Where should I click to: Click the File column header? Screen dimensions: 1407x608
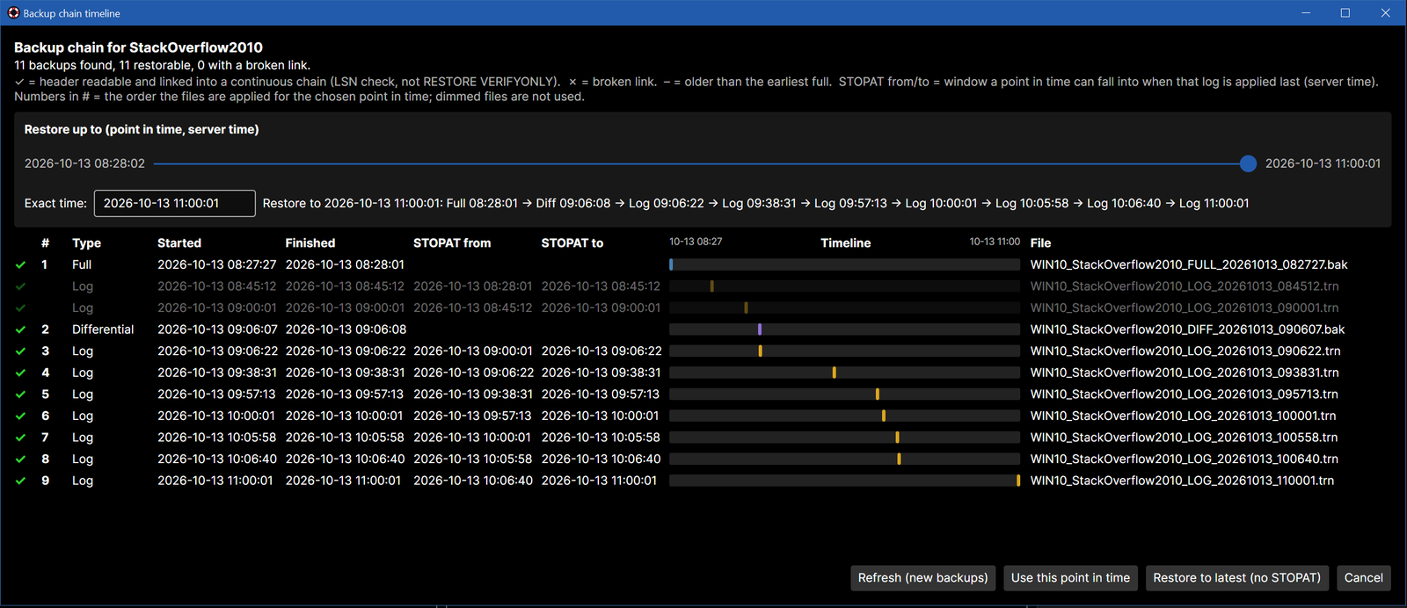pyautogui.click(x=1041, y=243)
